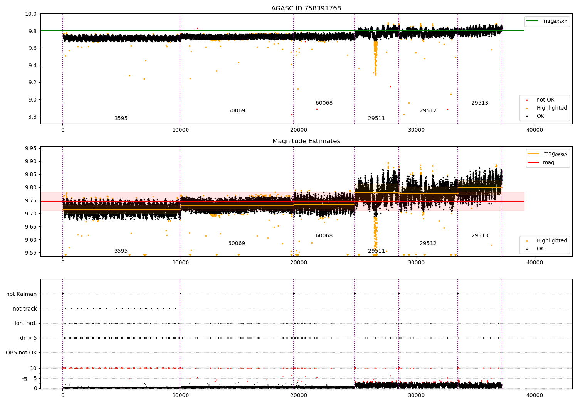This screenshot has height=404, width=578.
Task: Select the green mag AGASC legend line
Action: (533, 21)
